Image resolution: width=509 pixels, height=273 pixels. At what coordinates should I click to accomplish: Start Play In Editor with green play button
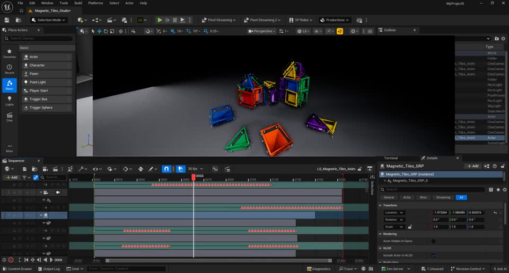pyautogui.click(x=160, y=20)
